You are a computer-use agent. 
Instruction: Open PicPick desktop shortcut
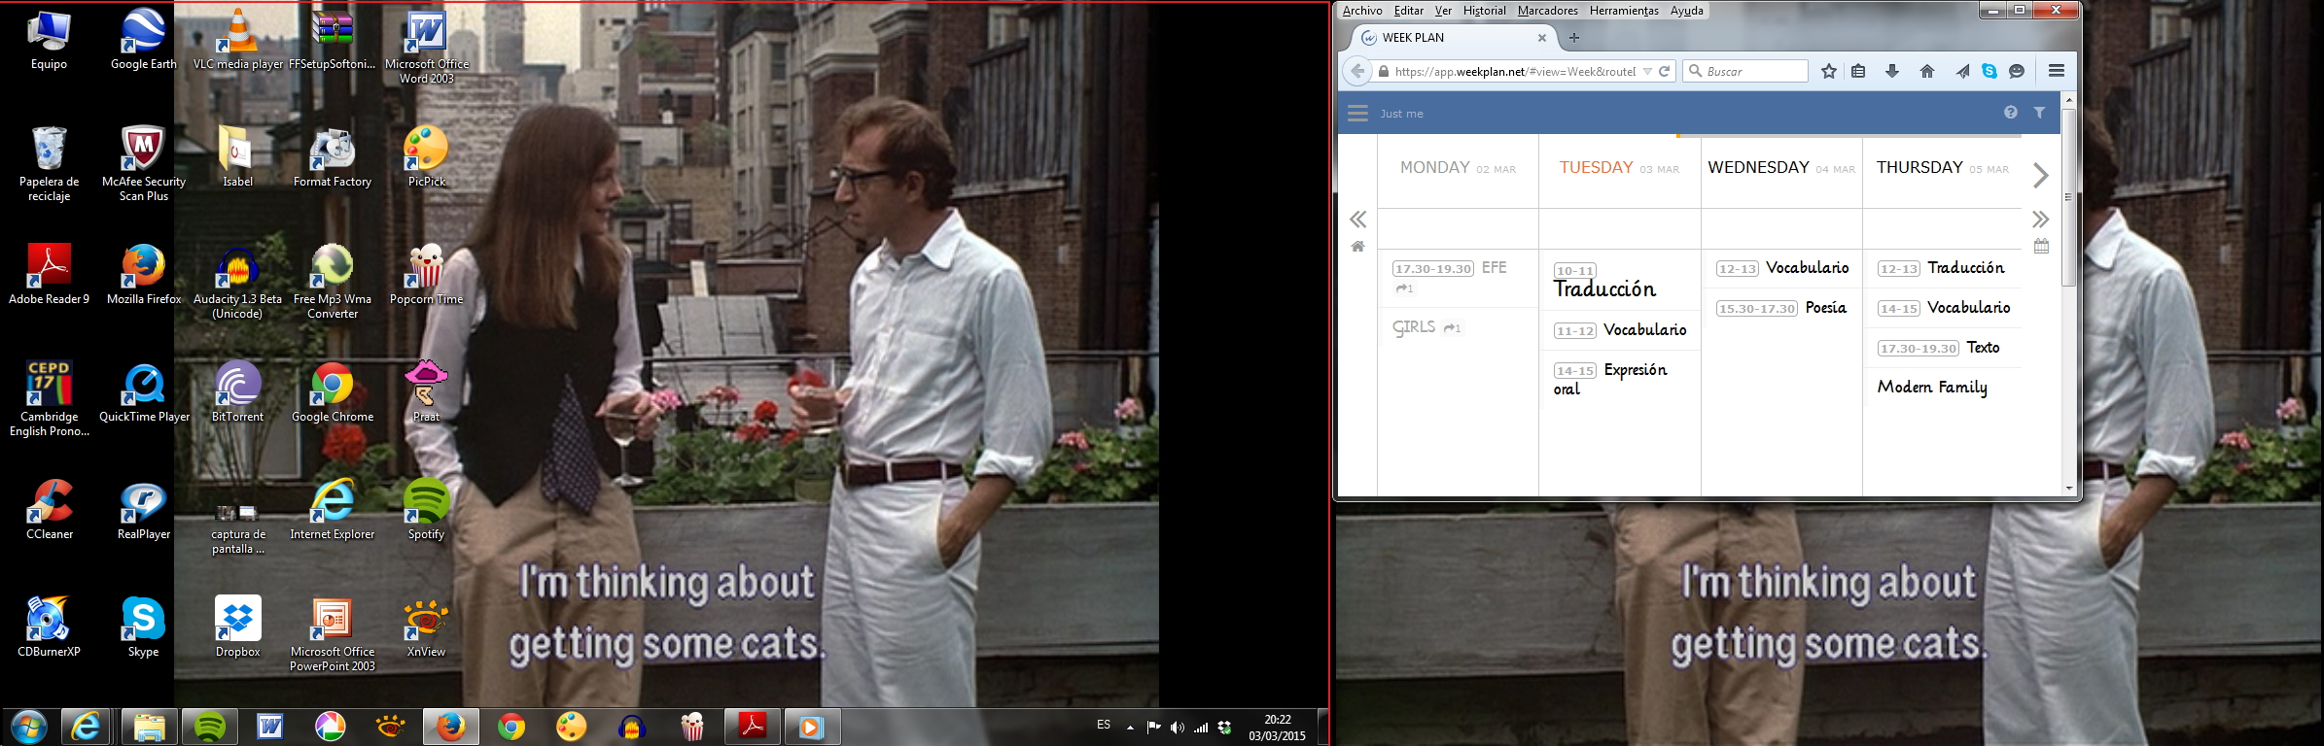click(x=426, y=157)
